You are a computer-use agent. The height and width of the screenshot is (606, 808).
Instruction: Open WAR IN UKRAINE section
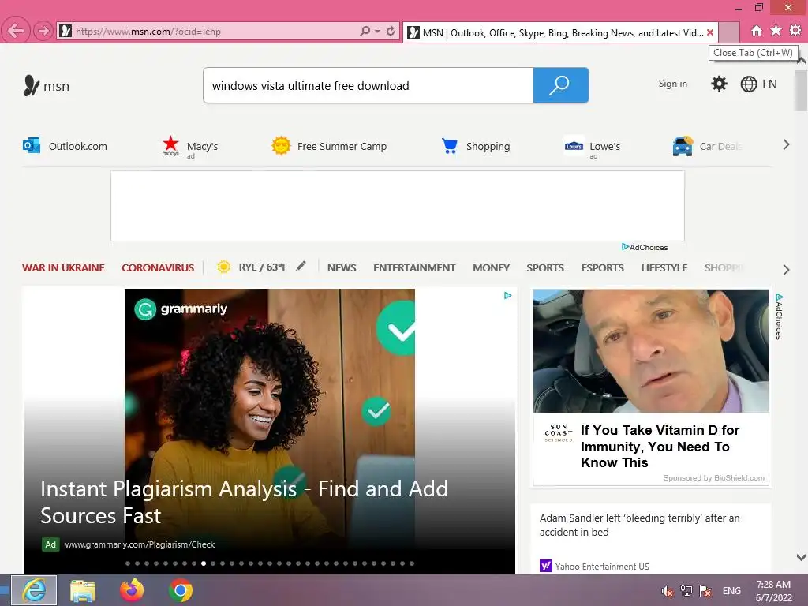(x=63, y=268)
